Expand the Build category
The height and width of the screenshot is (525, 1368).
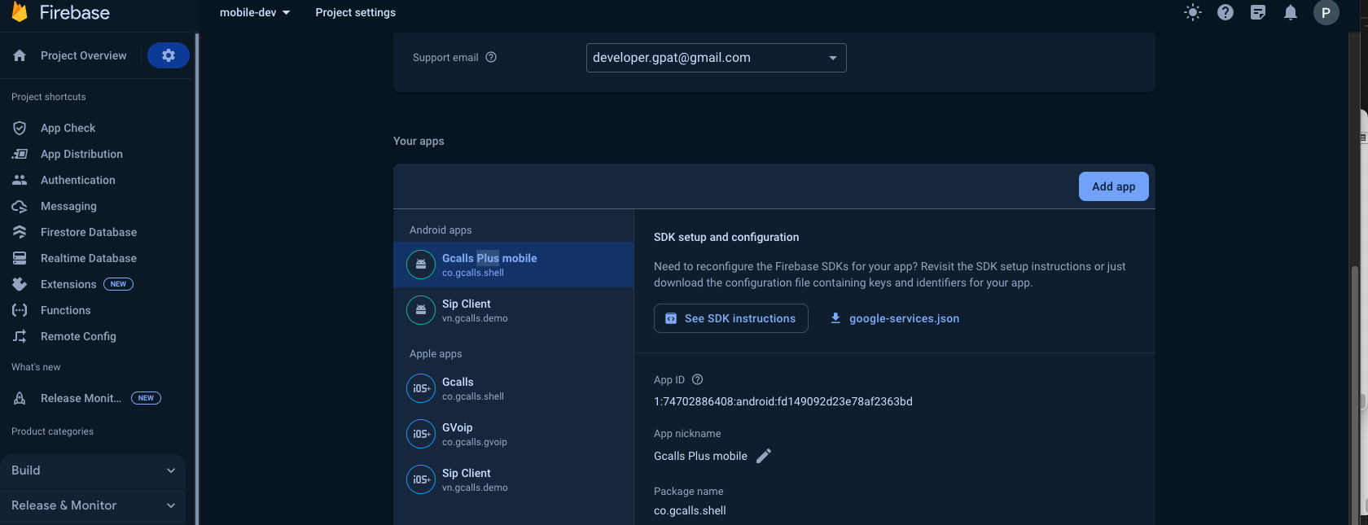tap(92, 470)
